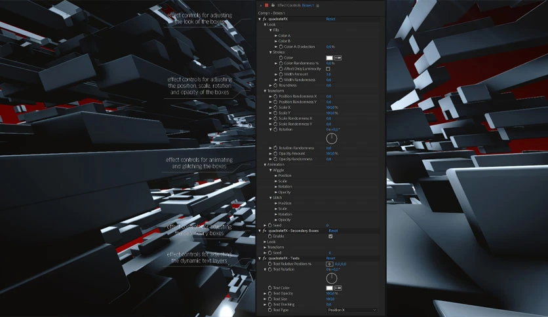548x317 pixels.
Task: Toggle stopwatch for Transform Rotation
Action: pyautogui.click(x=275, y=130)
